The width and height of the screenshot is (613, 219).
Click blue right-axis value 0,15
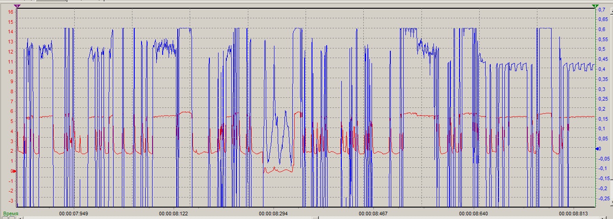[604, 119]
